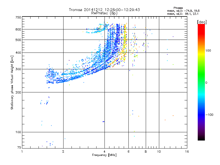Select the 'RwPretec (8p)' subtitle
Image resolution: width=220 pixels, height=165 pixels.
coord(104,13)
